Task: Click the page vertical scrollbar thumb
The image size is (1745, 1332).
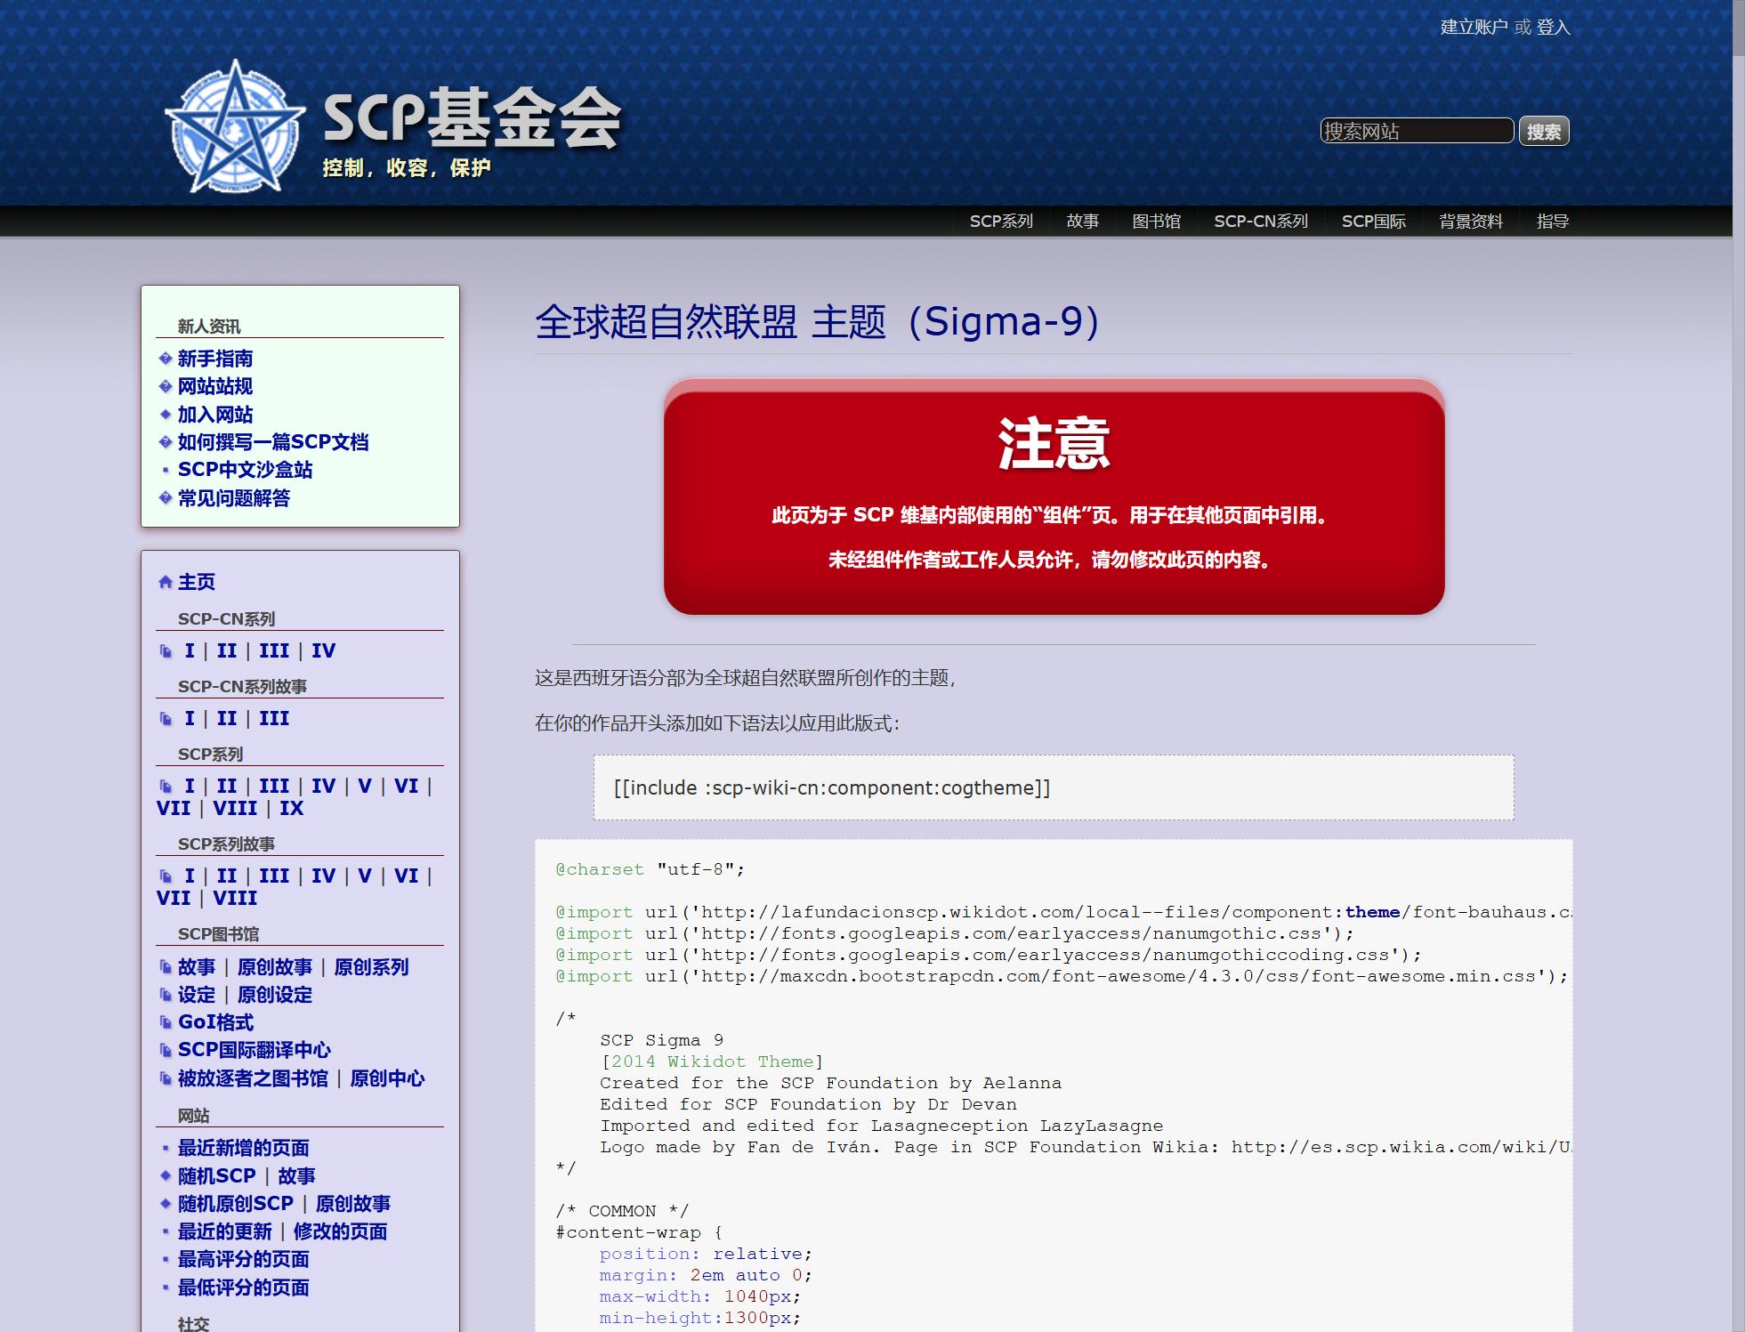Action: (x=1738, y=27)
